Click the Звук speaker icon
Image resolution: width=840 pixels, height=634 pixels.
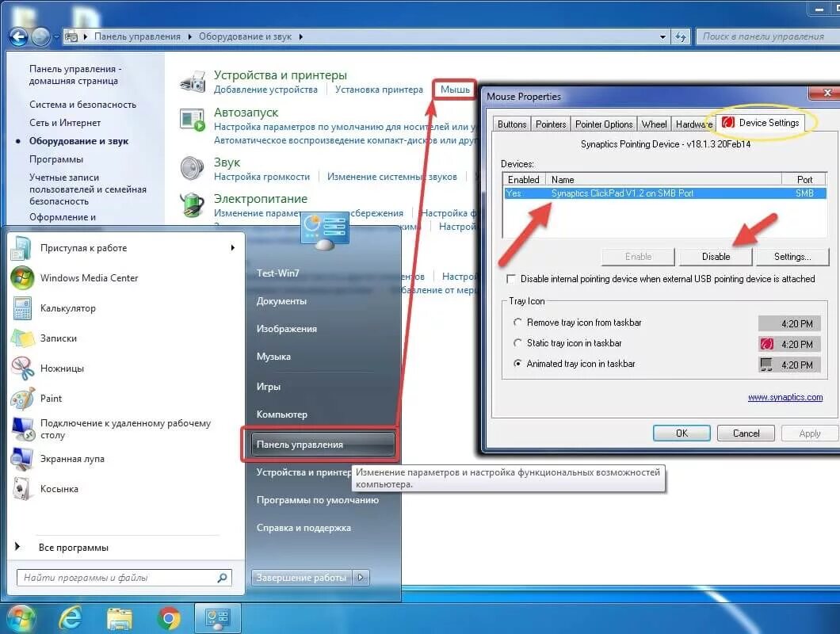(x=193, y=168)
